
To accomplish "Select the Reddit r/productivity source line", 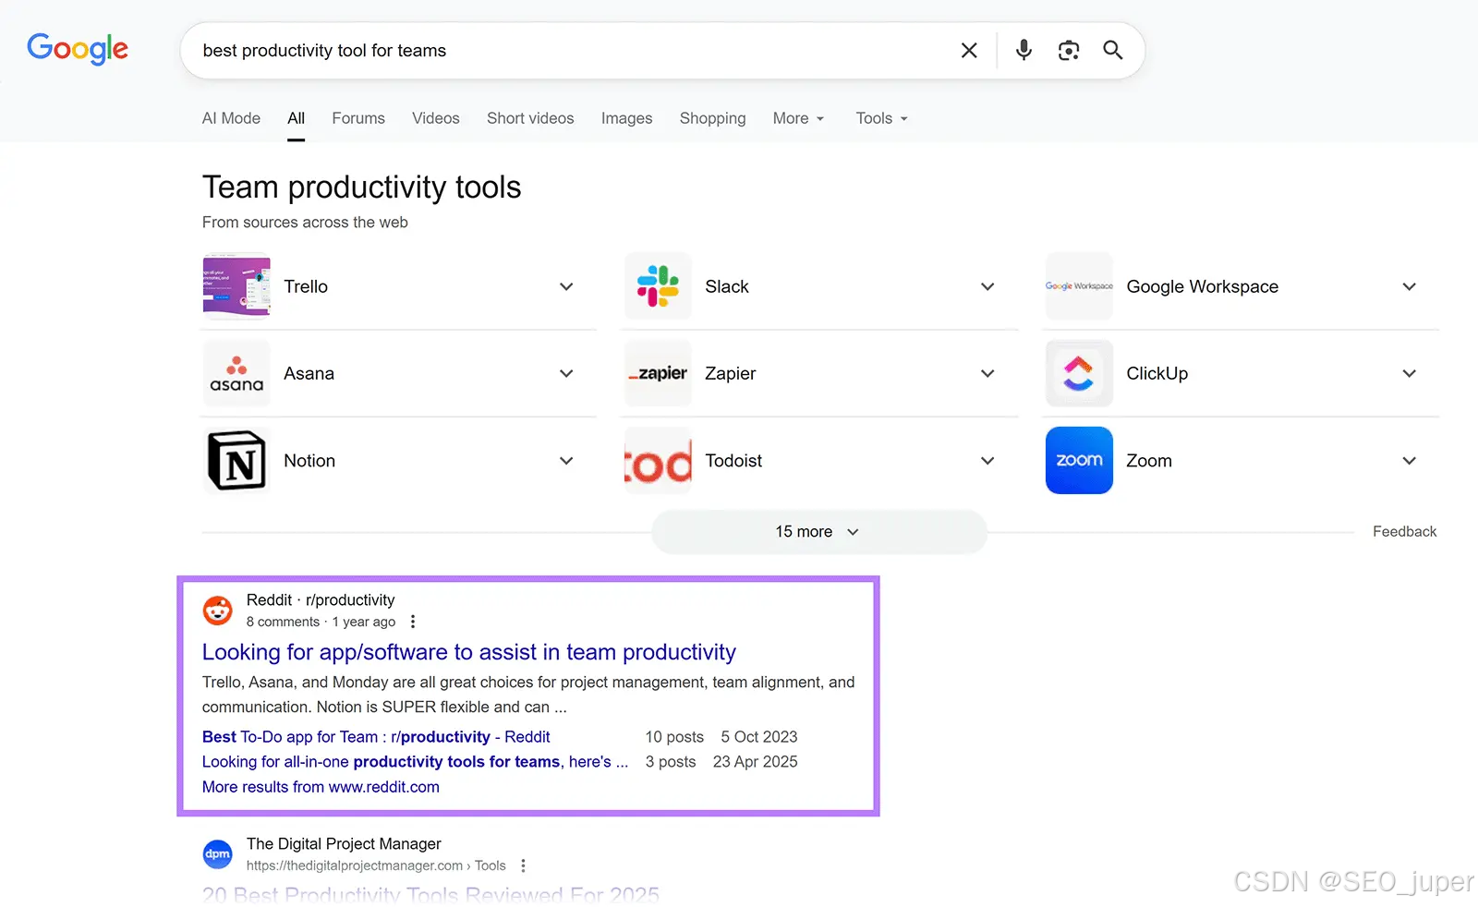I will 321,600.
